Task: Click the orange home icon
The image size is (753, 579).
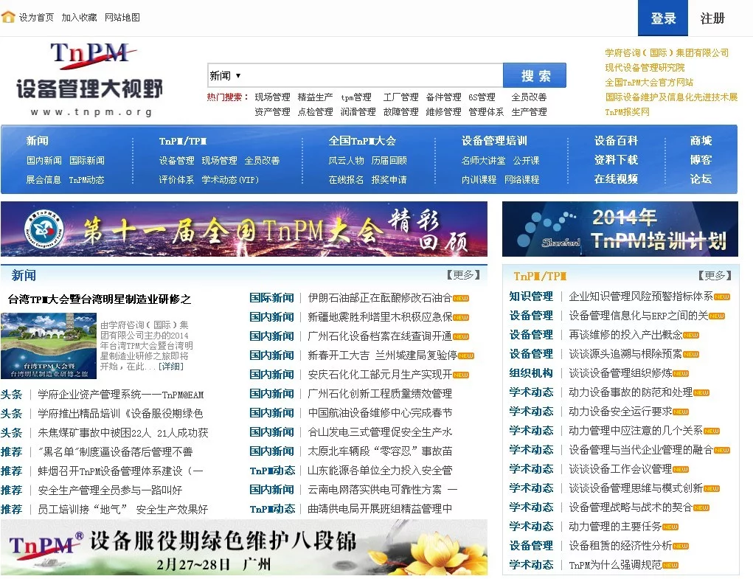Action: click(x=8, y=17)
